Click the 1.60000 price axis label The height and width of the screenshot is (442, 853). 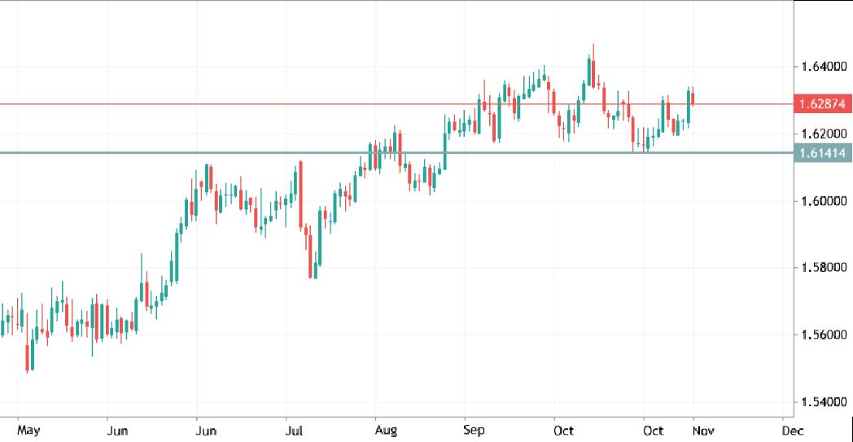(x=823, y=200)
